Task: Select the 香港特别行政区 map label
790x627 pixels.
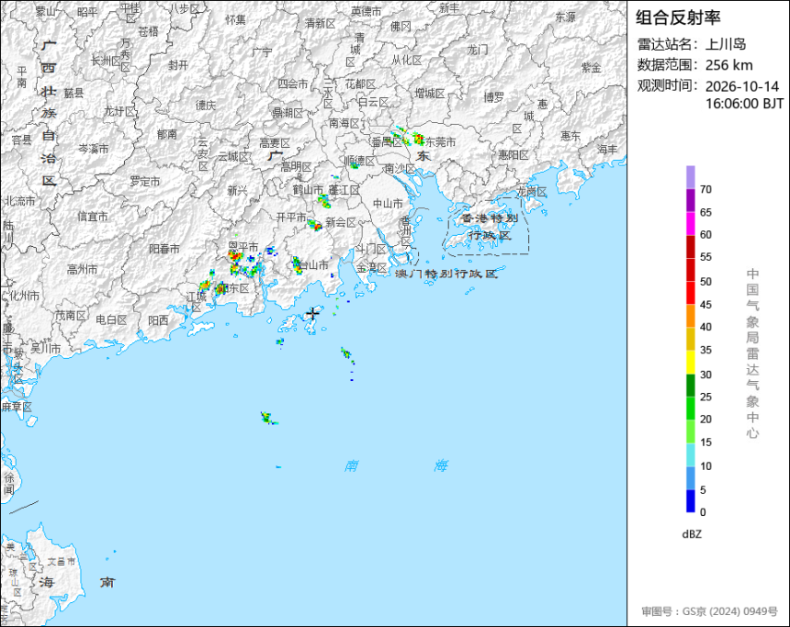Action: click(490, 227)
